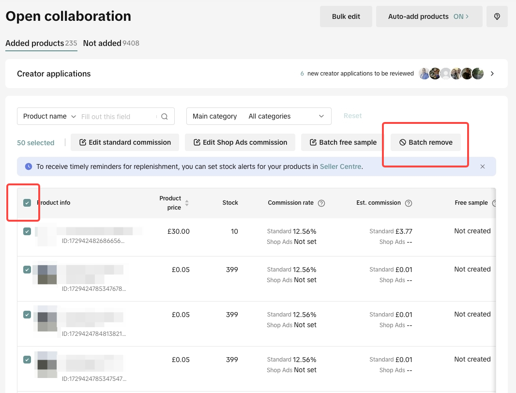This screenshot has width=516, height=393.
Task: Click the Edit standard commission button
Action: point(125,142)
